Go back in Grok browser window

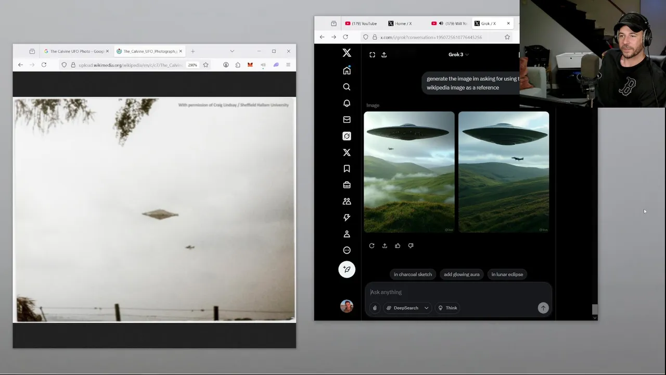point(322,37)
